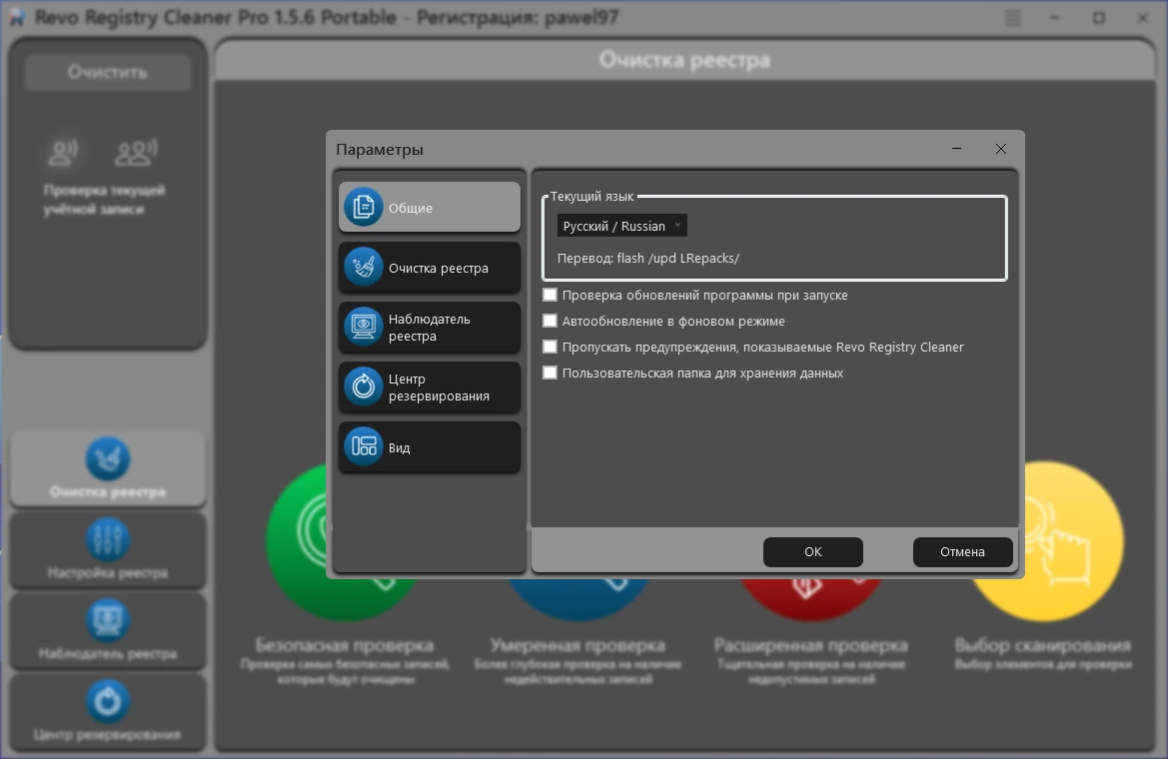Click the broom icon beside Очистка реестра in Параметры
The width and height of the screenshot is (1168, 759).
pyautogui.click(x=364, y=267)
